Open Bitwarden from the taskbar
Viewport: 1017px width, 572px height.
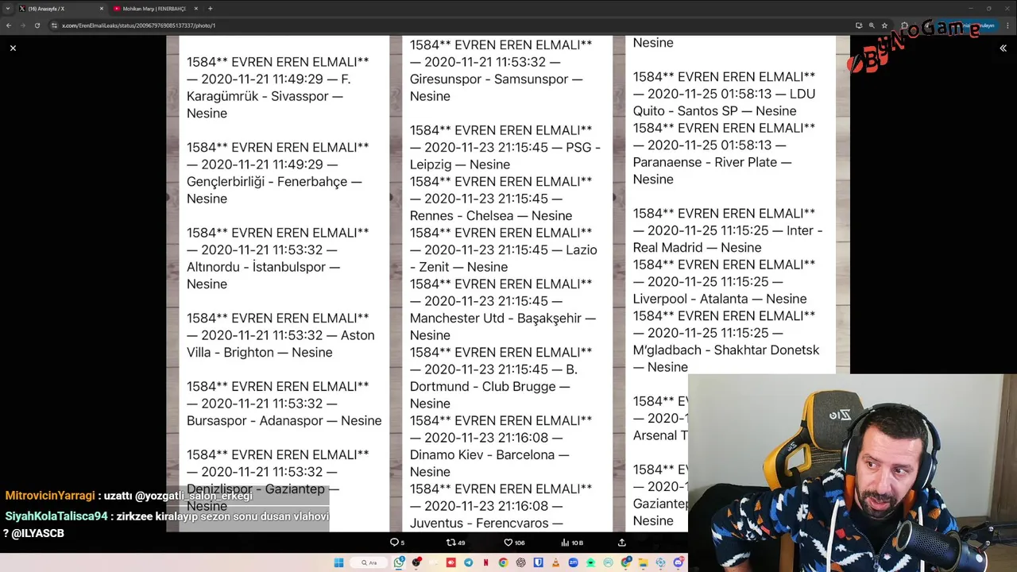(538, 562)
